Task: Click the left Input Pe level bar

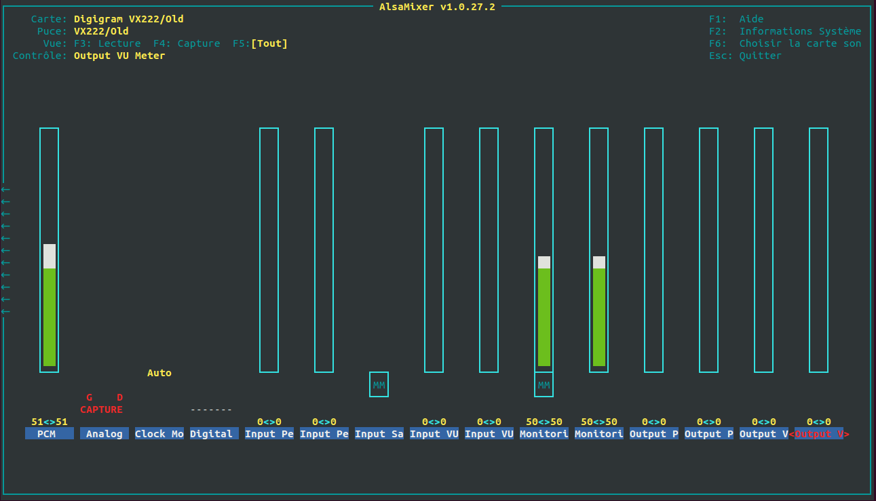Action: [269, 250]
